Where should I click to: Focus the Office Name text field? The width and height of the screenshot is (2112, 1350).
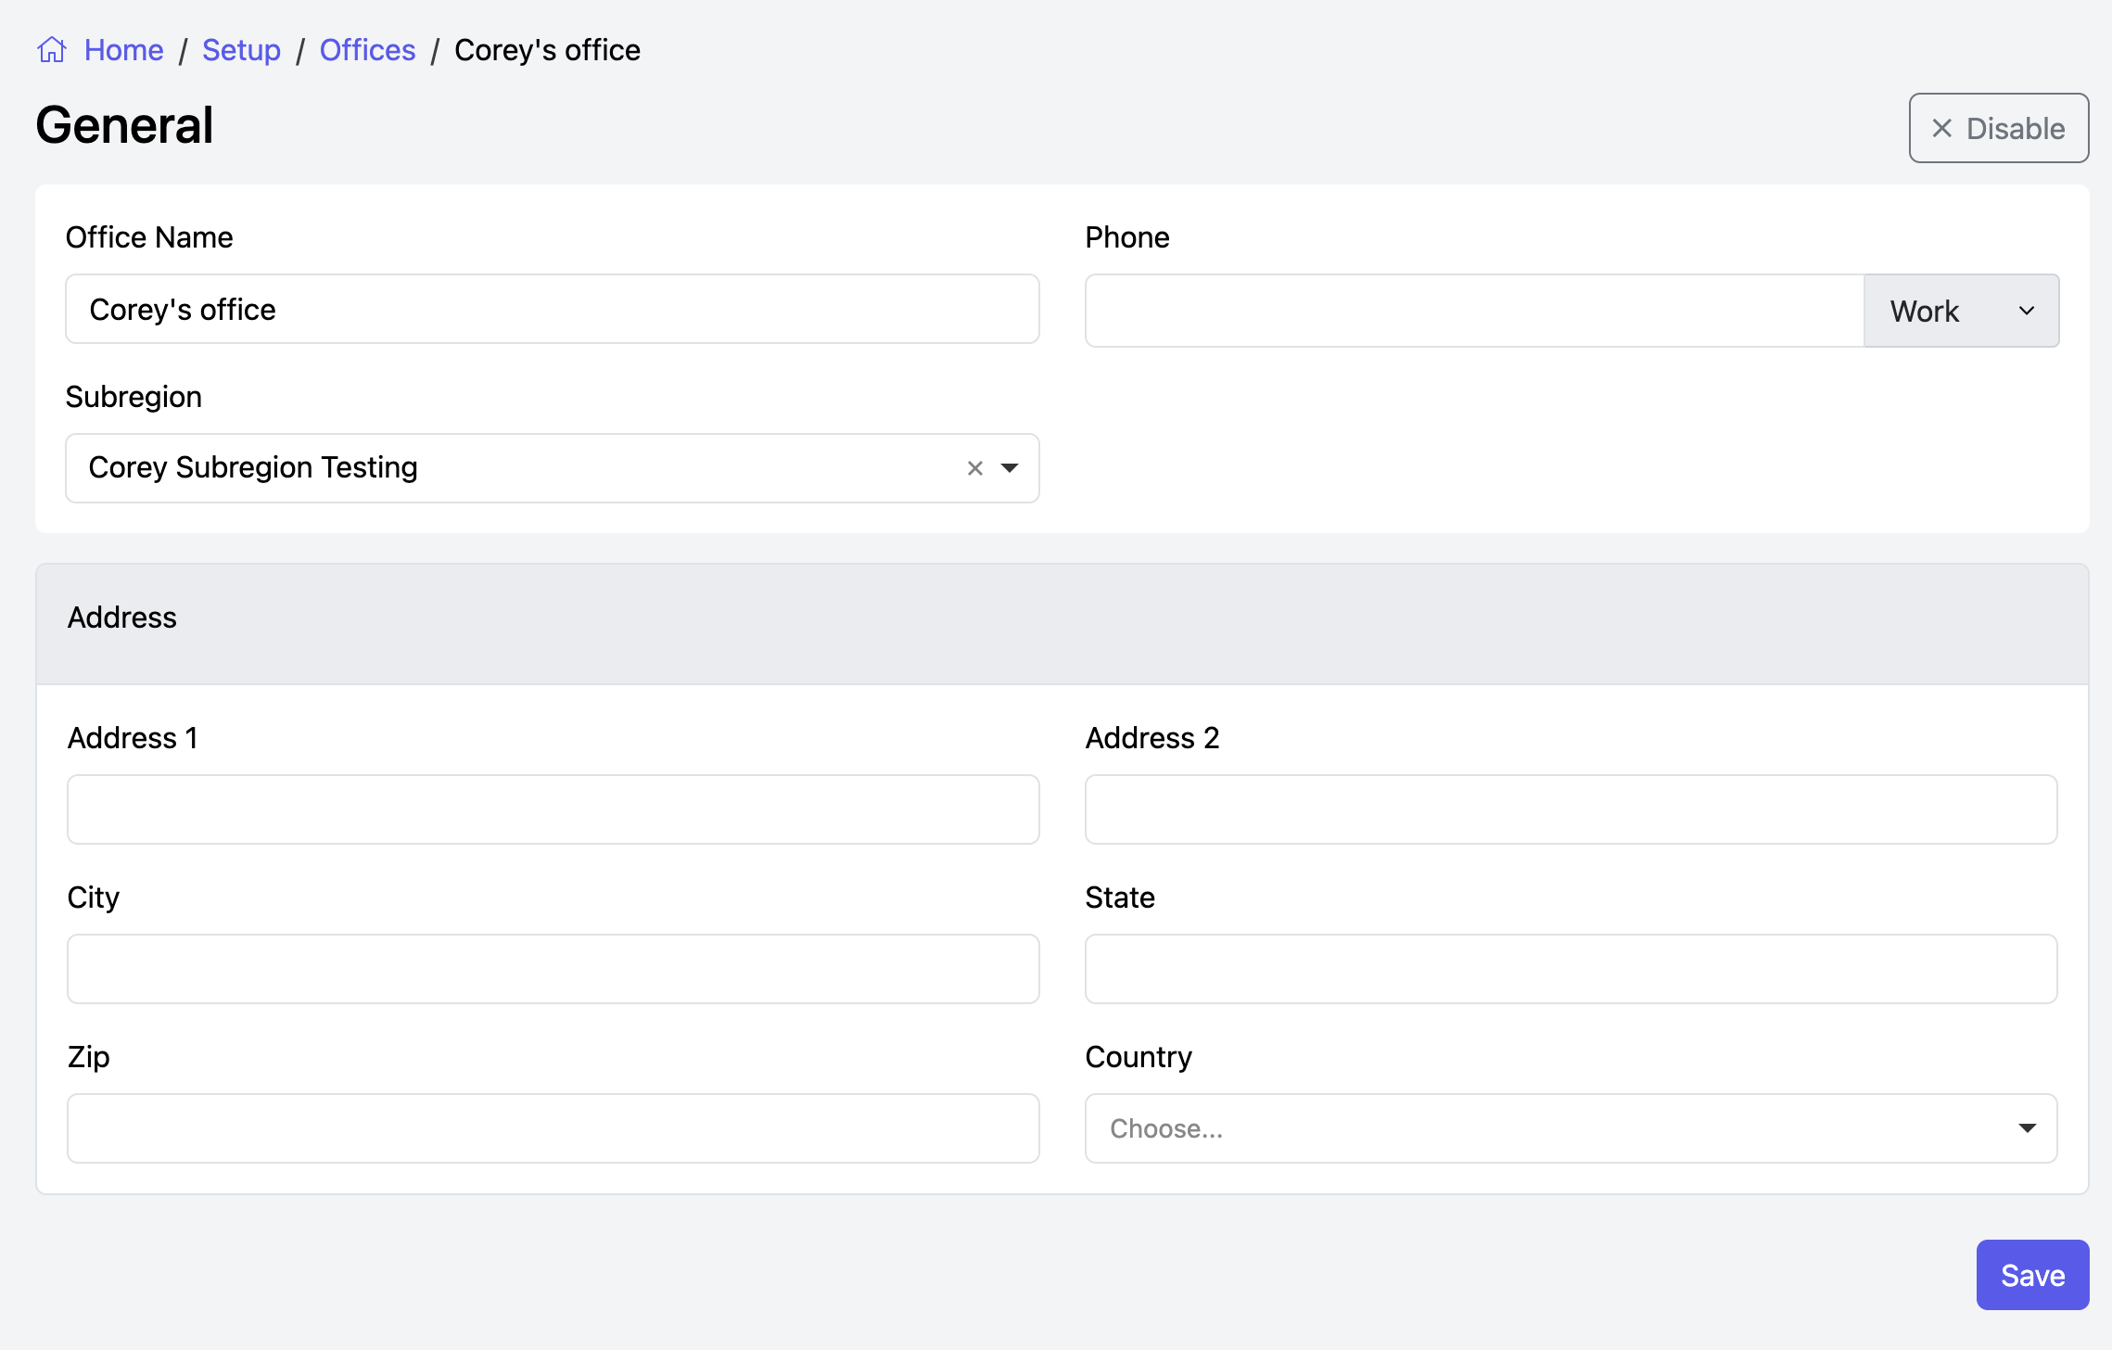(x=553, y=309)
